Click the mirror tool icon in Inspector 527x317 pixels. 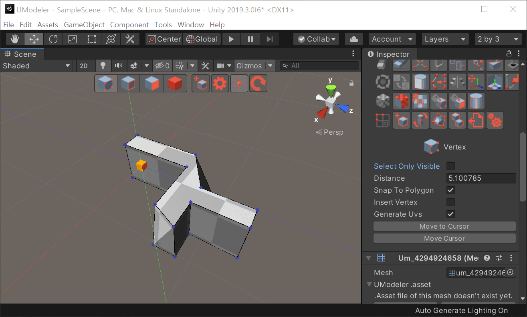pyautogui.click(x=458, y=82)
